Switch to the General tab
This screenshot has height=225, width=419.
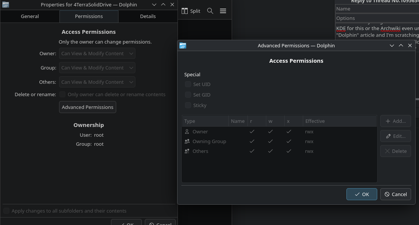pos(30,16)
